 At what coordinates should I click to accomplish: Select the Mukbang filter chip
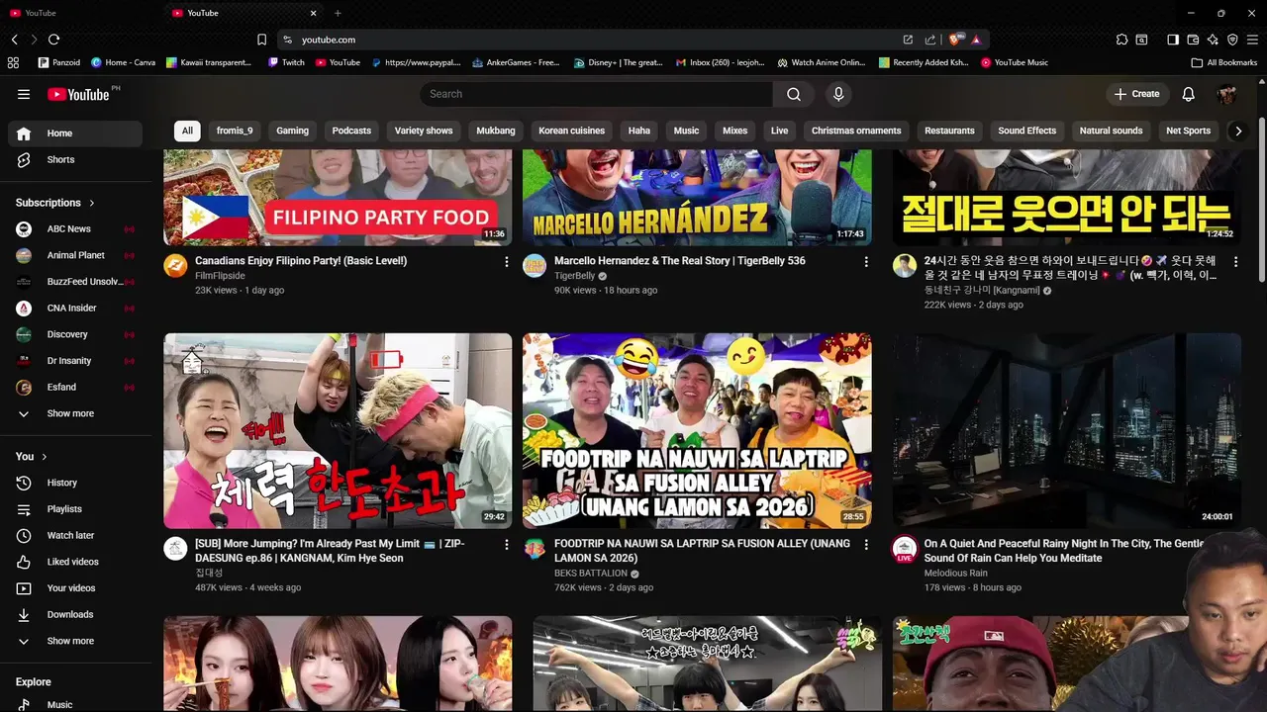click(496, 131)
